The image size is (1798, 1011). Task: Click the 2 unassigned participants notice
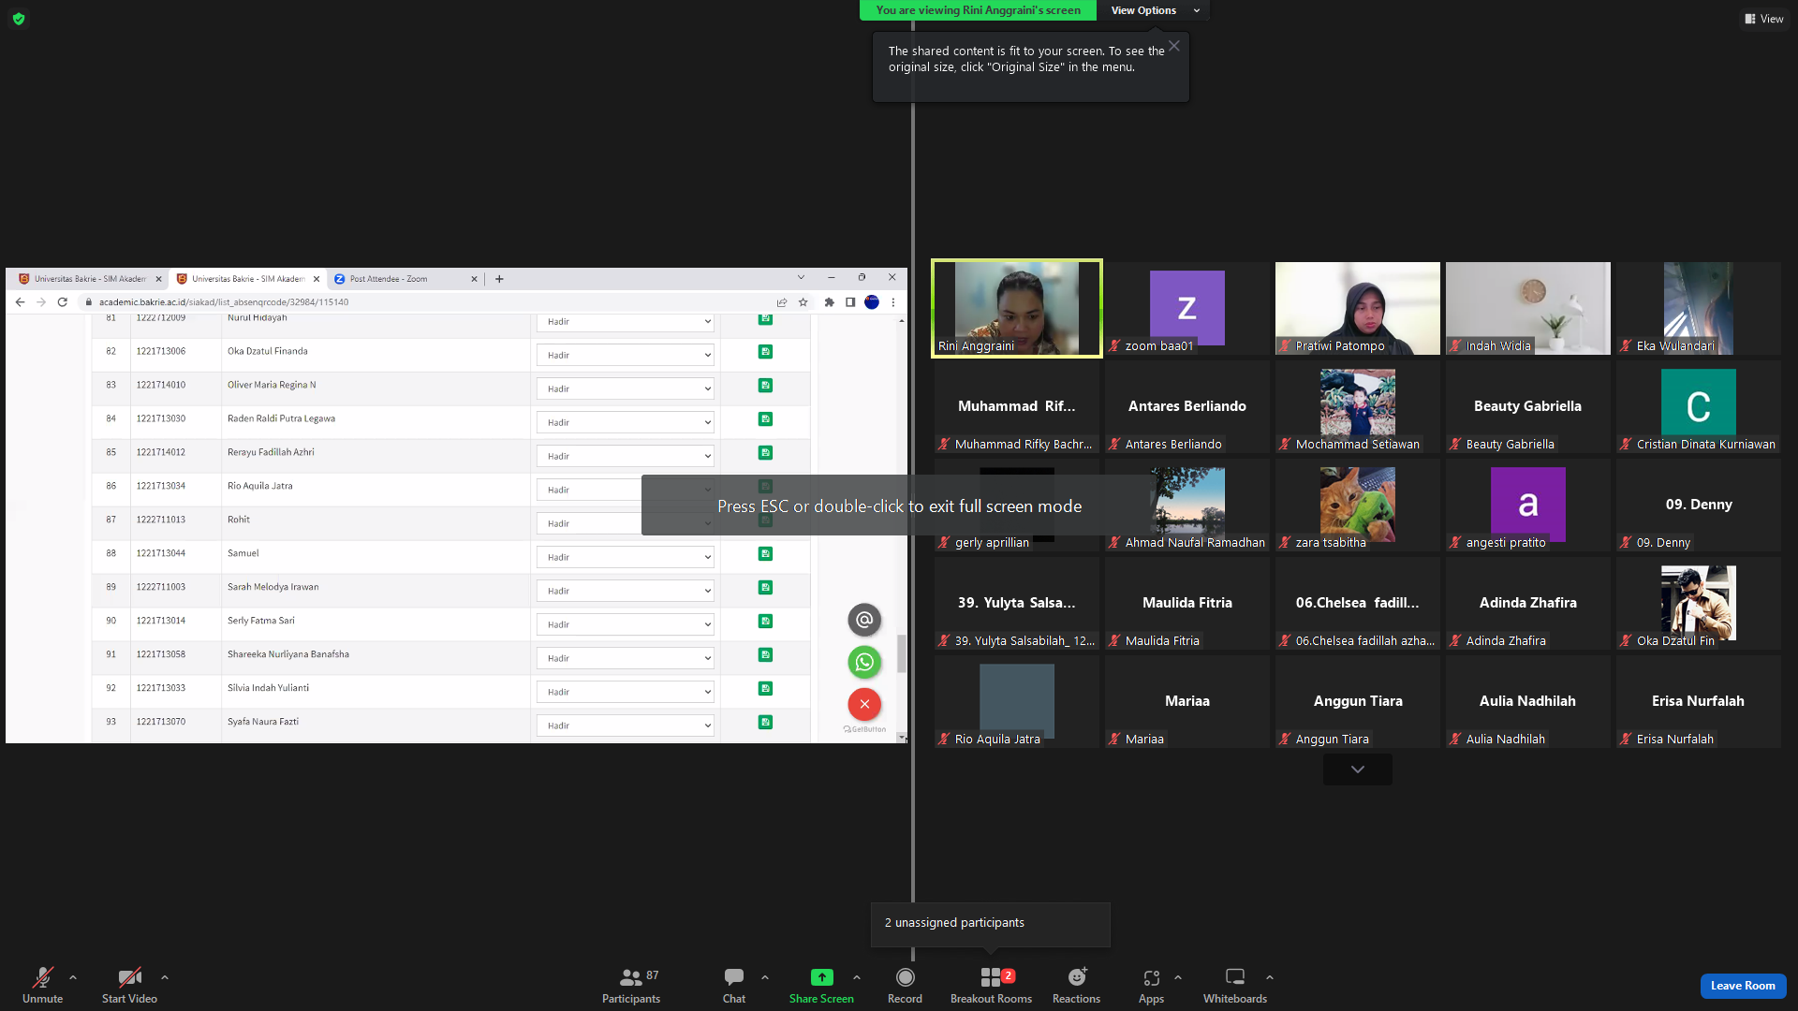[991, 924]
